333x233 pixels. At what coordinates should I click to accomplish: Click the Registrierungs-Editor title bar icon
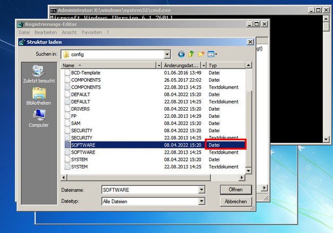coord(20,25)
